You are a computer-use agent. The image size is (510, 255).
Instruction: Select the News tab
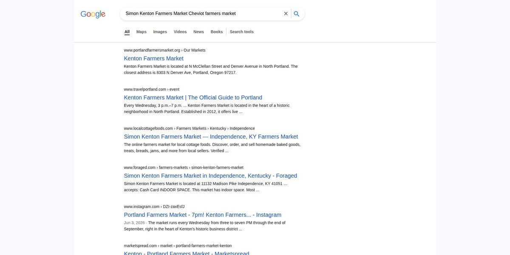click(x=198, y=32)
